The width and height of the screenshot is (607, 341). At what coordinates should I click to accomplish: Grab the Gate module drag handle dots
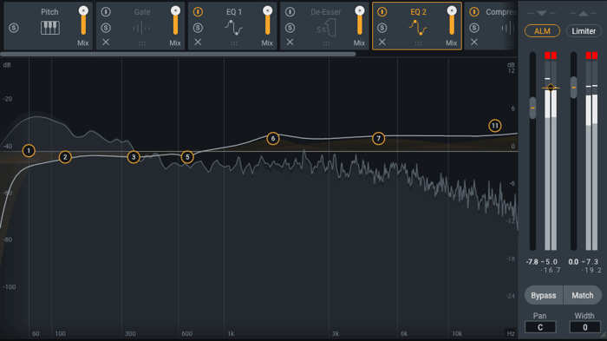click(x=142, y=43)
